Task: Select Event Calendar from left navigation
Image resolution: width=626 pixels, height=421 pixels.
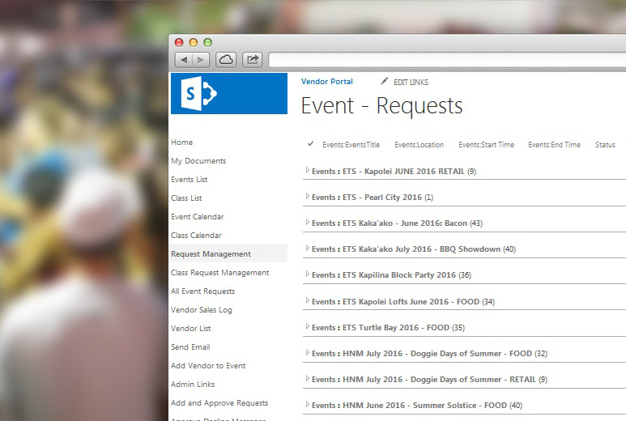Action: click(197, 217)
